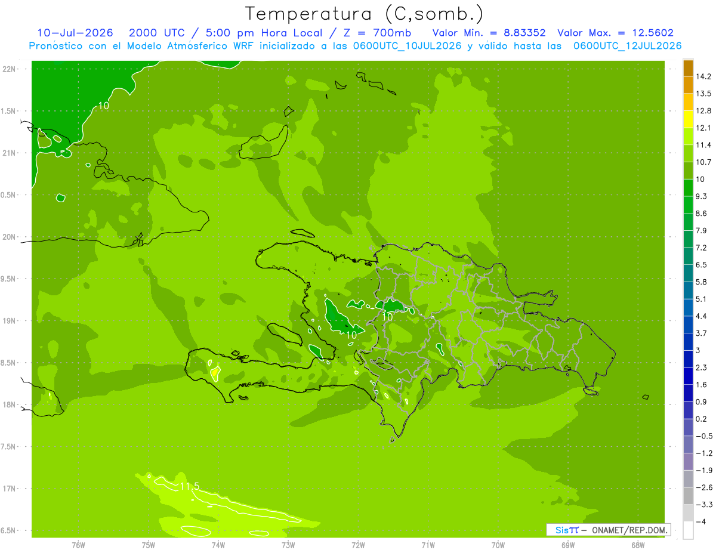Click the "20N" latitude axis label
This screenshot has height=553, width=716.
(9, 237)
